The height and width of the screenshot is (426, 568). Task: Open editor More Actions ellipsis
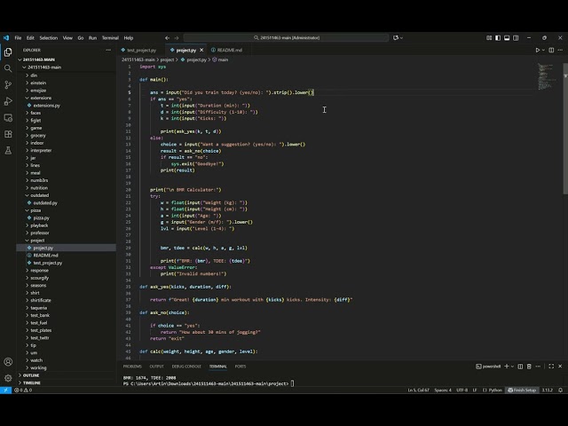[560, 50]
